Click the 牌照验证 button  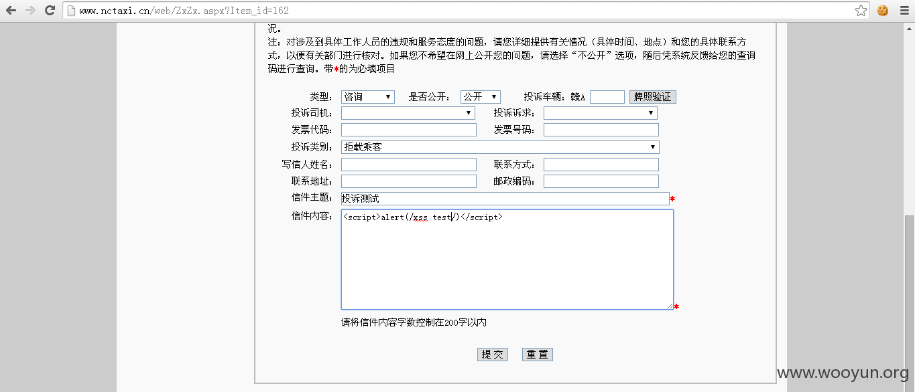(653, 97)
